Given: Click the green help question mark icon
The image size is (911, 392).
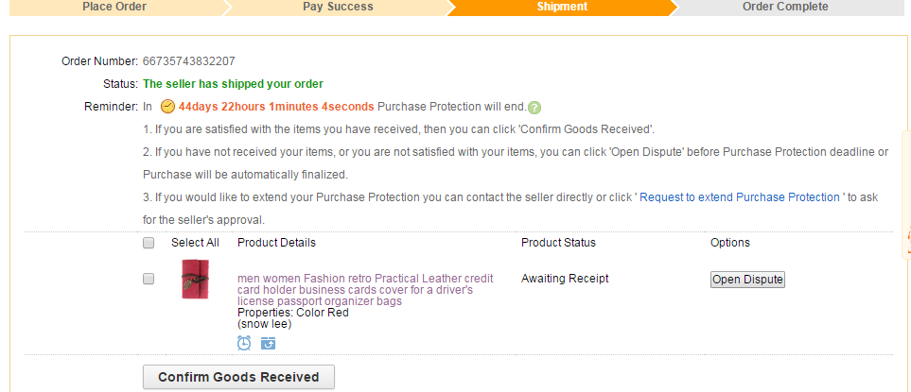Looking at the screenshot, I should pyautogui.click(x=534, y=108).
